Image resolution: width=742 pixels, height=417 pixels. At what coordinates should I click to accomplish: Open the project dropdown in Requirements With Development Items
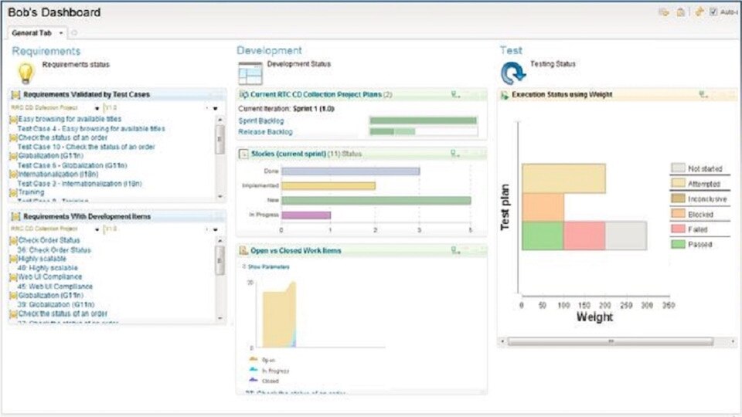(97, 230)
